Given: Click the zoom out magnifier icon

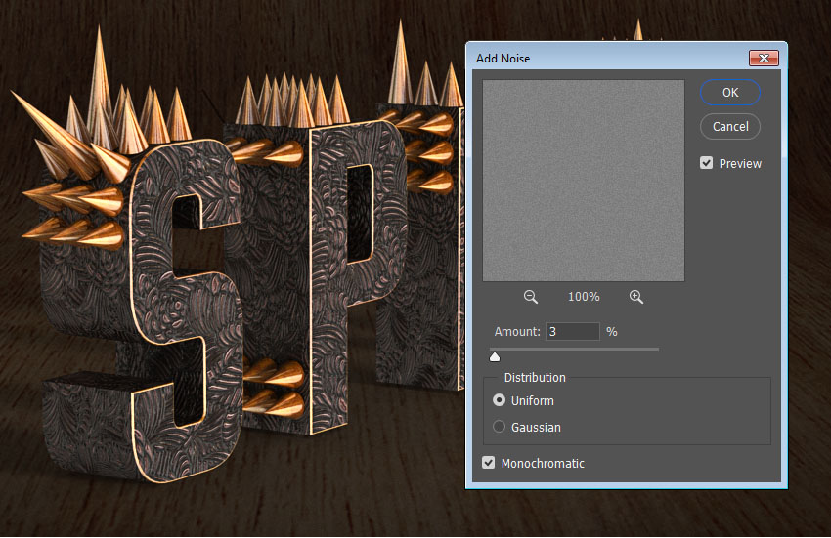Looking at the screenshot, I should pos(531,297).
